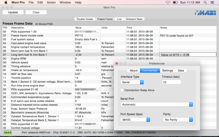Open the Apple menu
The width and height of the screenshot is (219, 137).
pos(6,2)
